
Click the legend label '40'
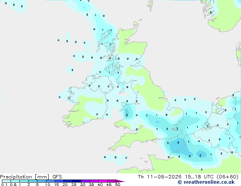click(x=100, y=184)
